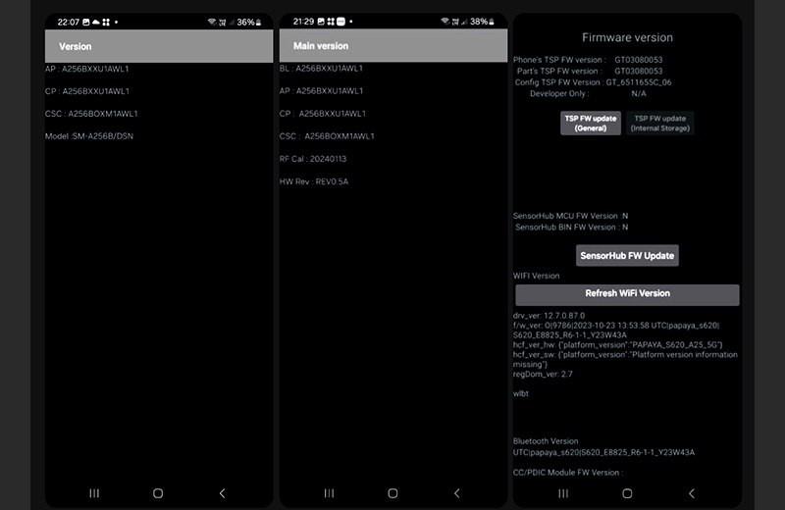Tap the drv_ver: 12.7.0.87.0 line
The width and height of the screenshot is (785, 510).
[549, 316]
